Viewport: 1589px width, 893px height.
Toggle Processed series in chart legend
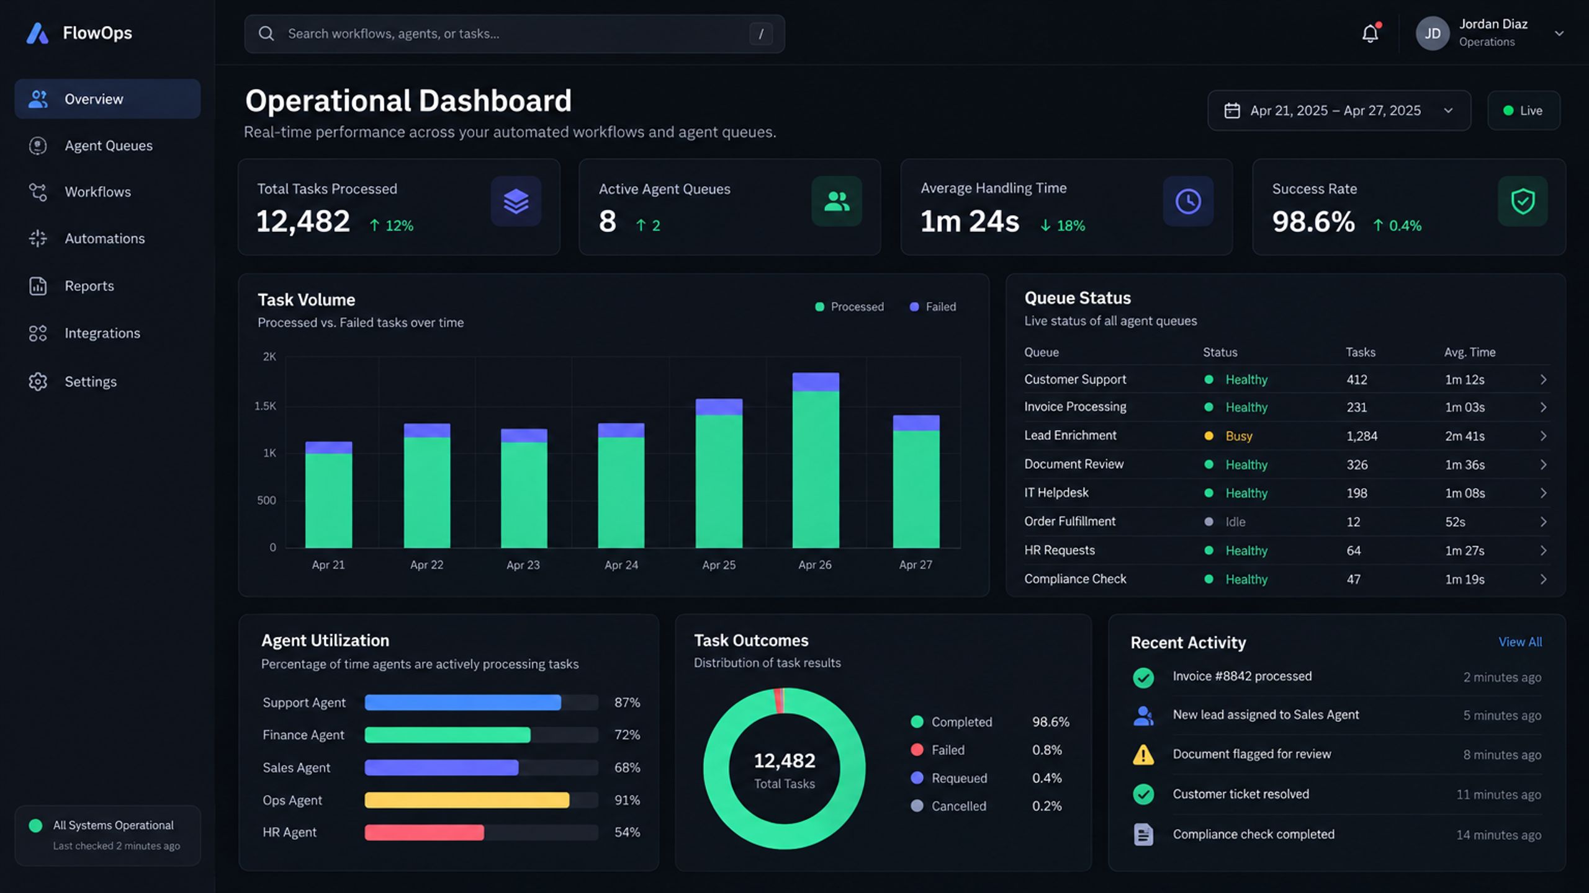click(849, 307)
